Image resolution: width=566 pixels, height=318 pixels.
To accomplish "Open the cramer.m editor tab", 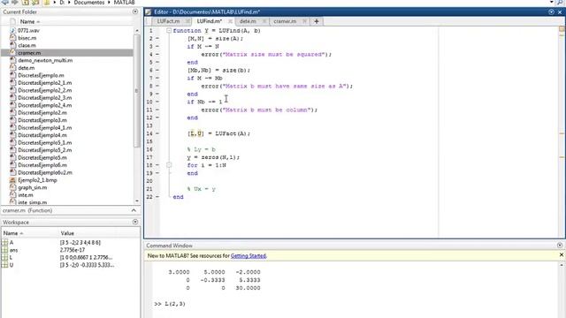I will pyautogui.click(x=285, y=21).
